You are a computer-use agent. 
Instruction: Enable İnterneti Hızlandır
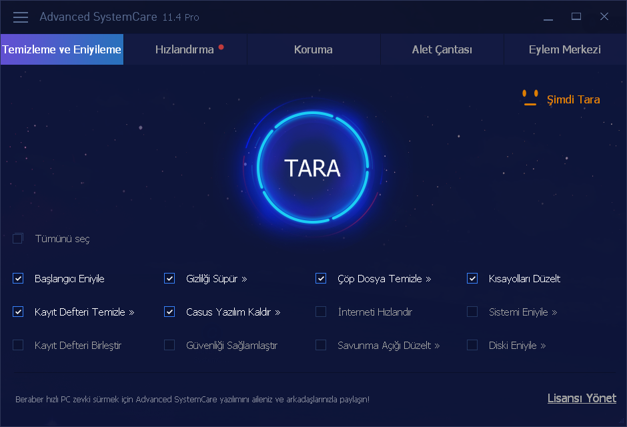pyautogui.click(x=321, y=312)
